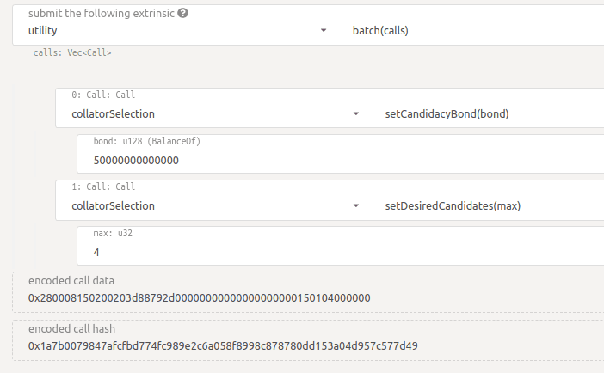The image size is (604, 373).
Task: Click the '1: Call: Call' label
Action: coord(103,186)
